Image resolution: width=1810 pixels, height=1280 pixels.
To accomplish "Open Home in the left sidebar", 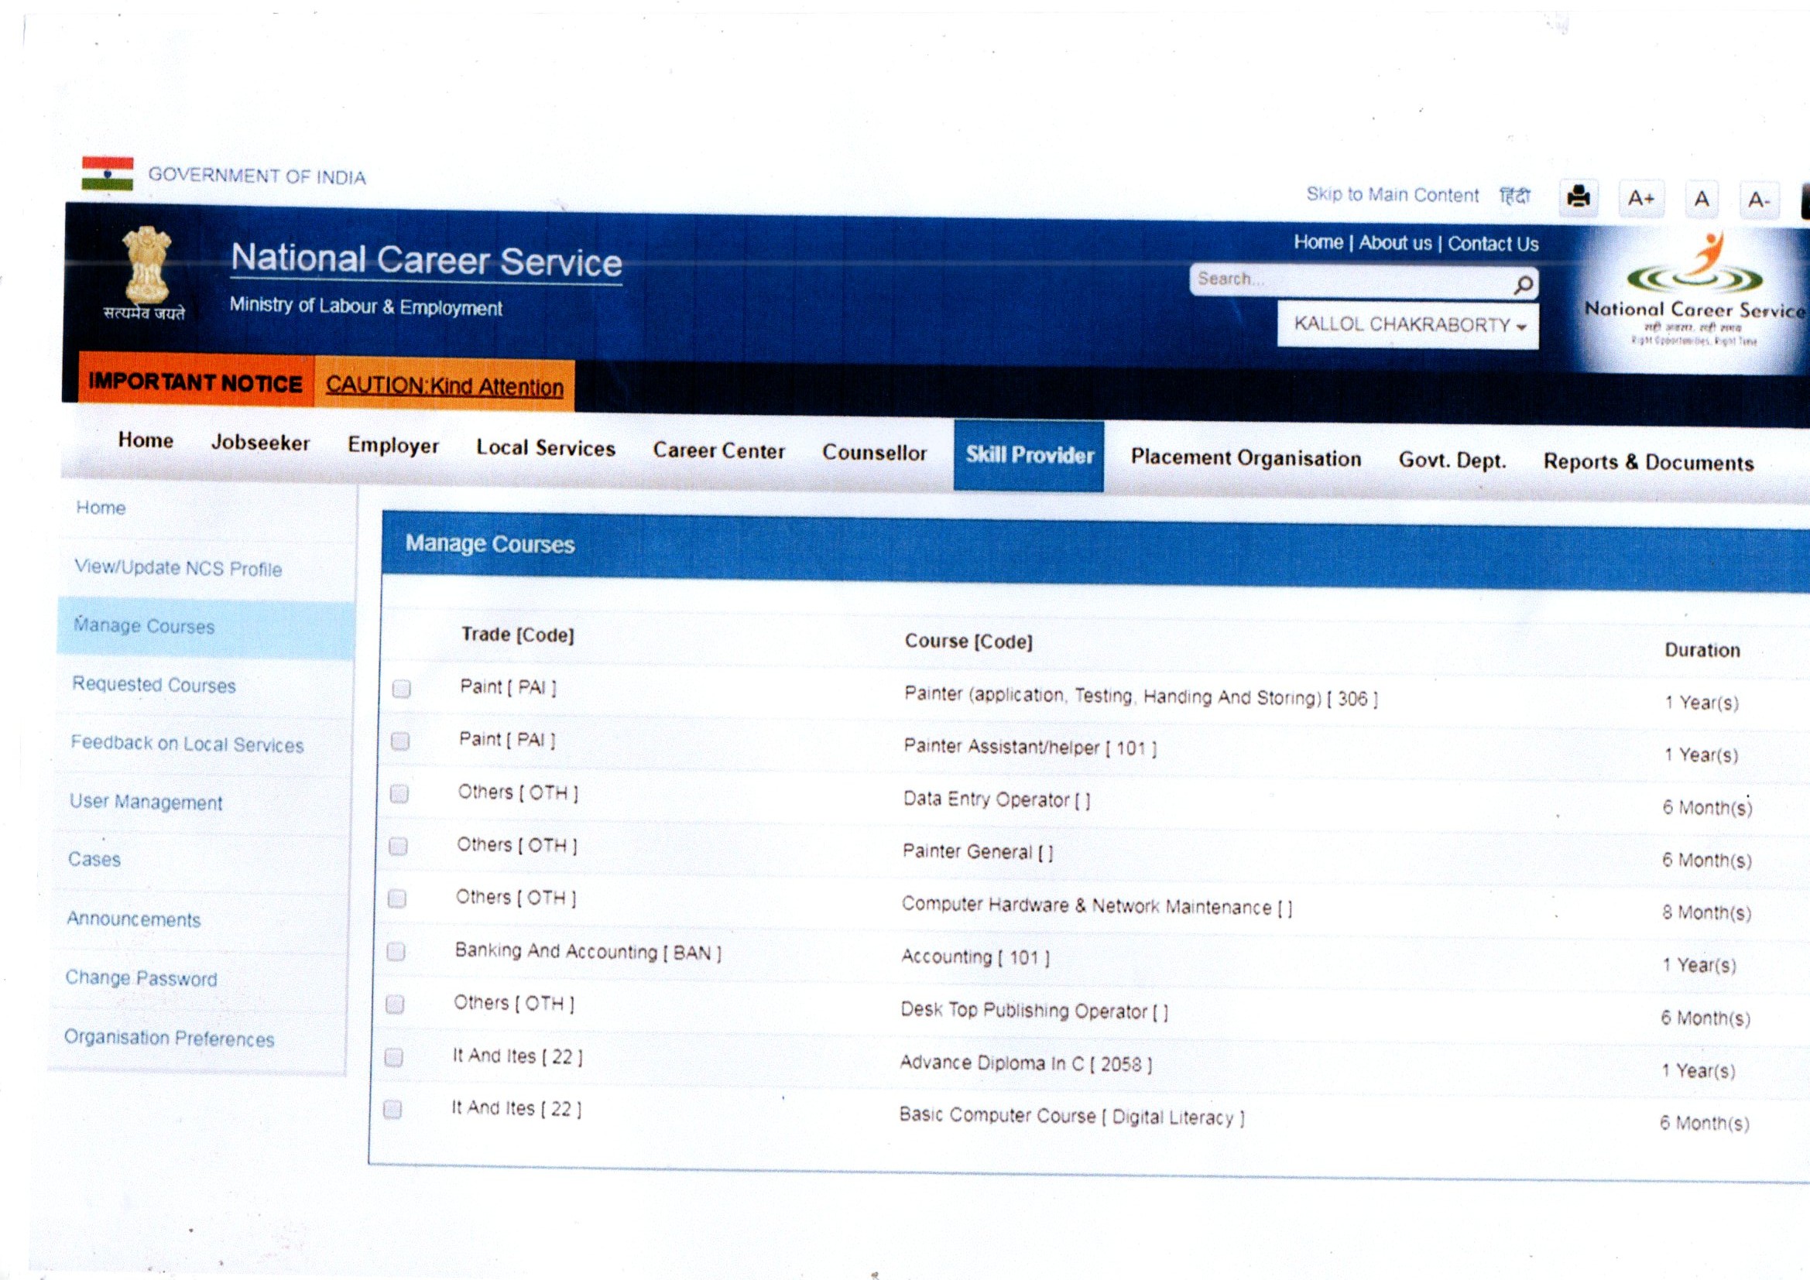I will [101, 508].
